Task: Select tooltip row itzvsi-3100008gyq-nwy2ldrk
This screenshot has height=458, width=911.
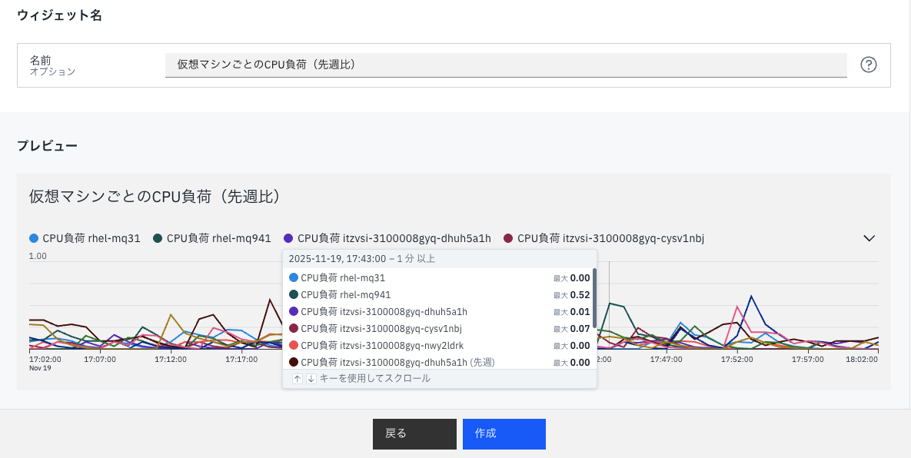Action: pos(439,345)
